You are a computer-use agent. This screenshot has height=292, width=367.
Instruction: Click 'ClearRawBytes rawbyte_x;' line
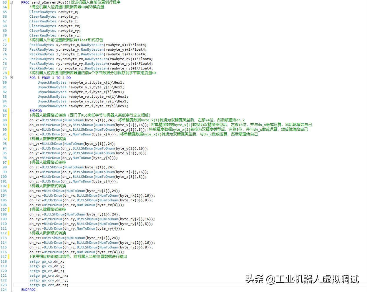pos(54,12)
